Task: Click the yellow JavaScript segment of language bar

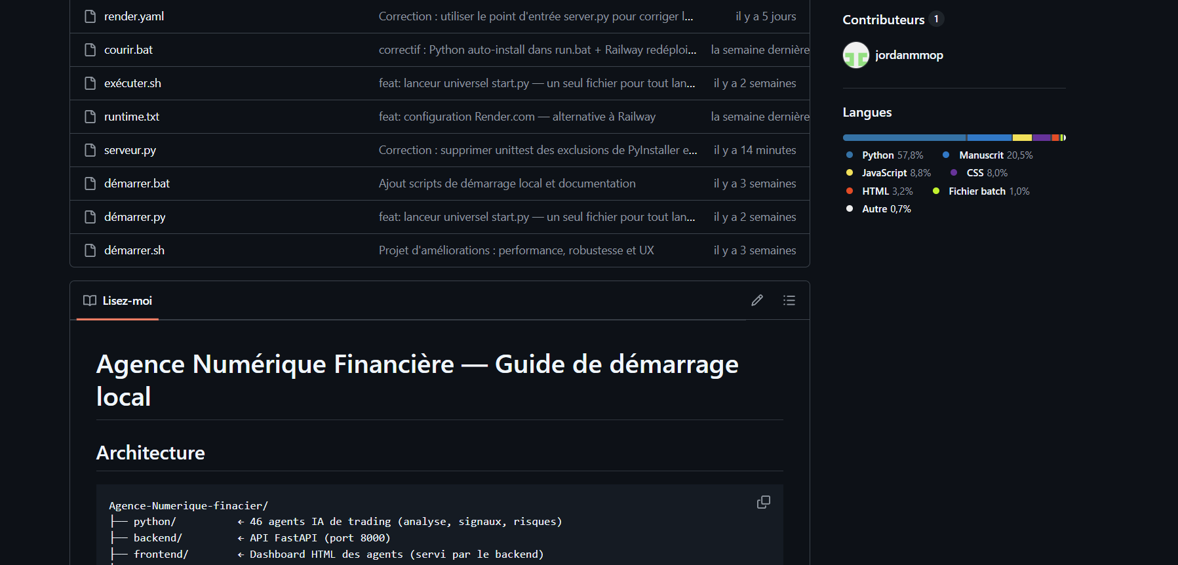Action: pos(1023,138)
